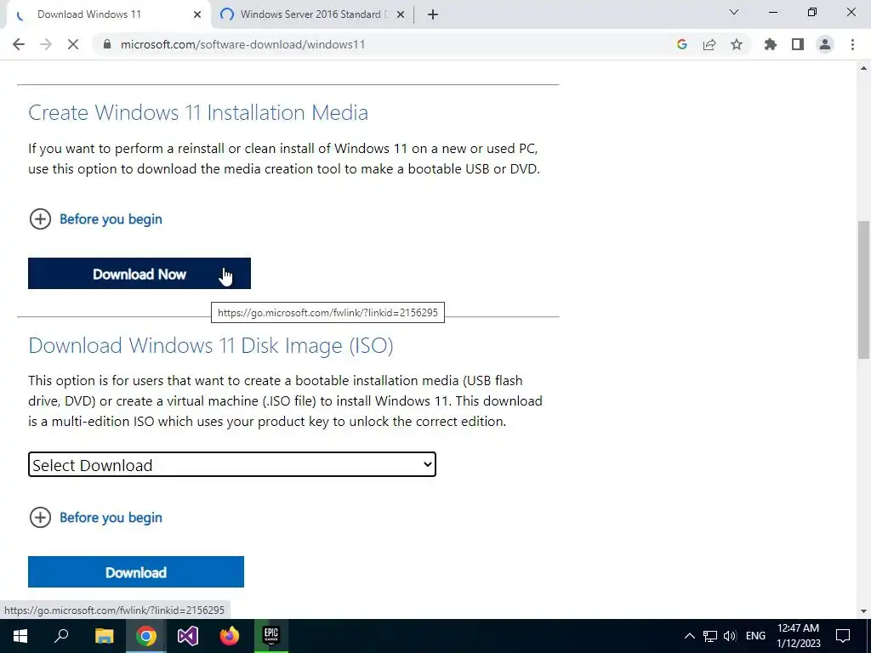Go back to the previous page
The width and height of the screenshot is (871, 653).
click(19, 44)
